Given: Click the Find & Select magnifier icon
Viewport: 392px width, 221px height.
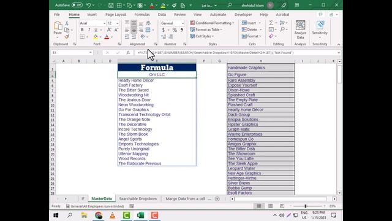Looking at the screenshot, I should coord(282,29).
